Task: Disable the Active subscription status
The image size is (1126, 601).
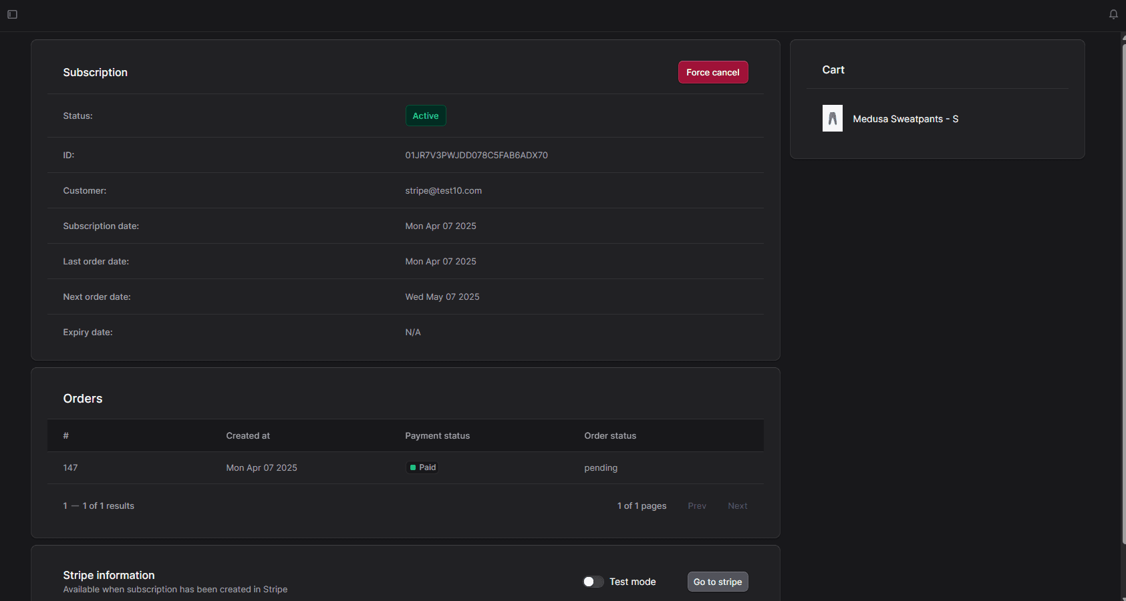Action: pyautogui.click(x=426, y=116)
